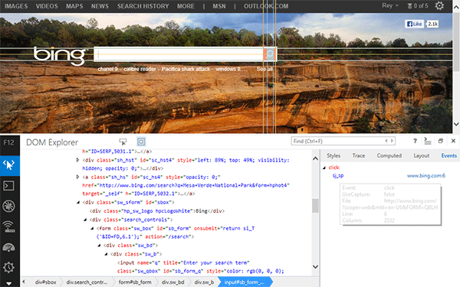
Task: Click the 'calibre reader' recent search
Action: [x=140, y=69]
